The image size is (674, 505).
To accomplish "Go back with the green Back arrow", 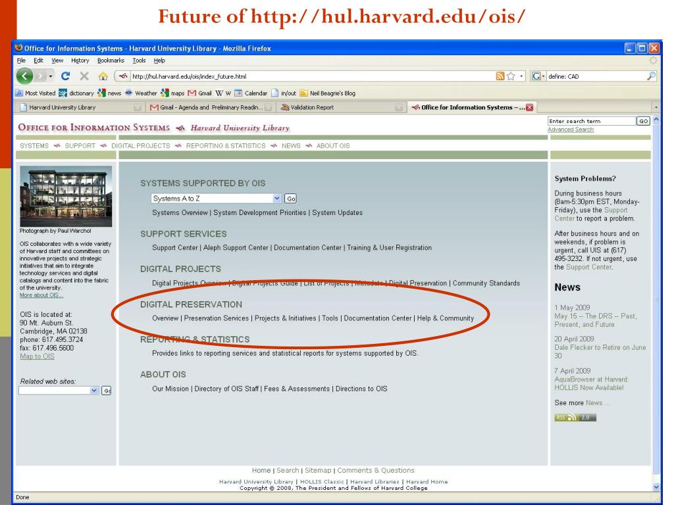I will [x=24, y=76].
